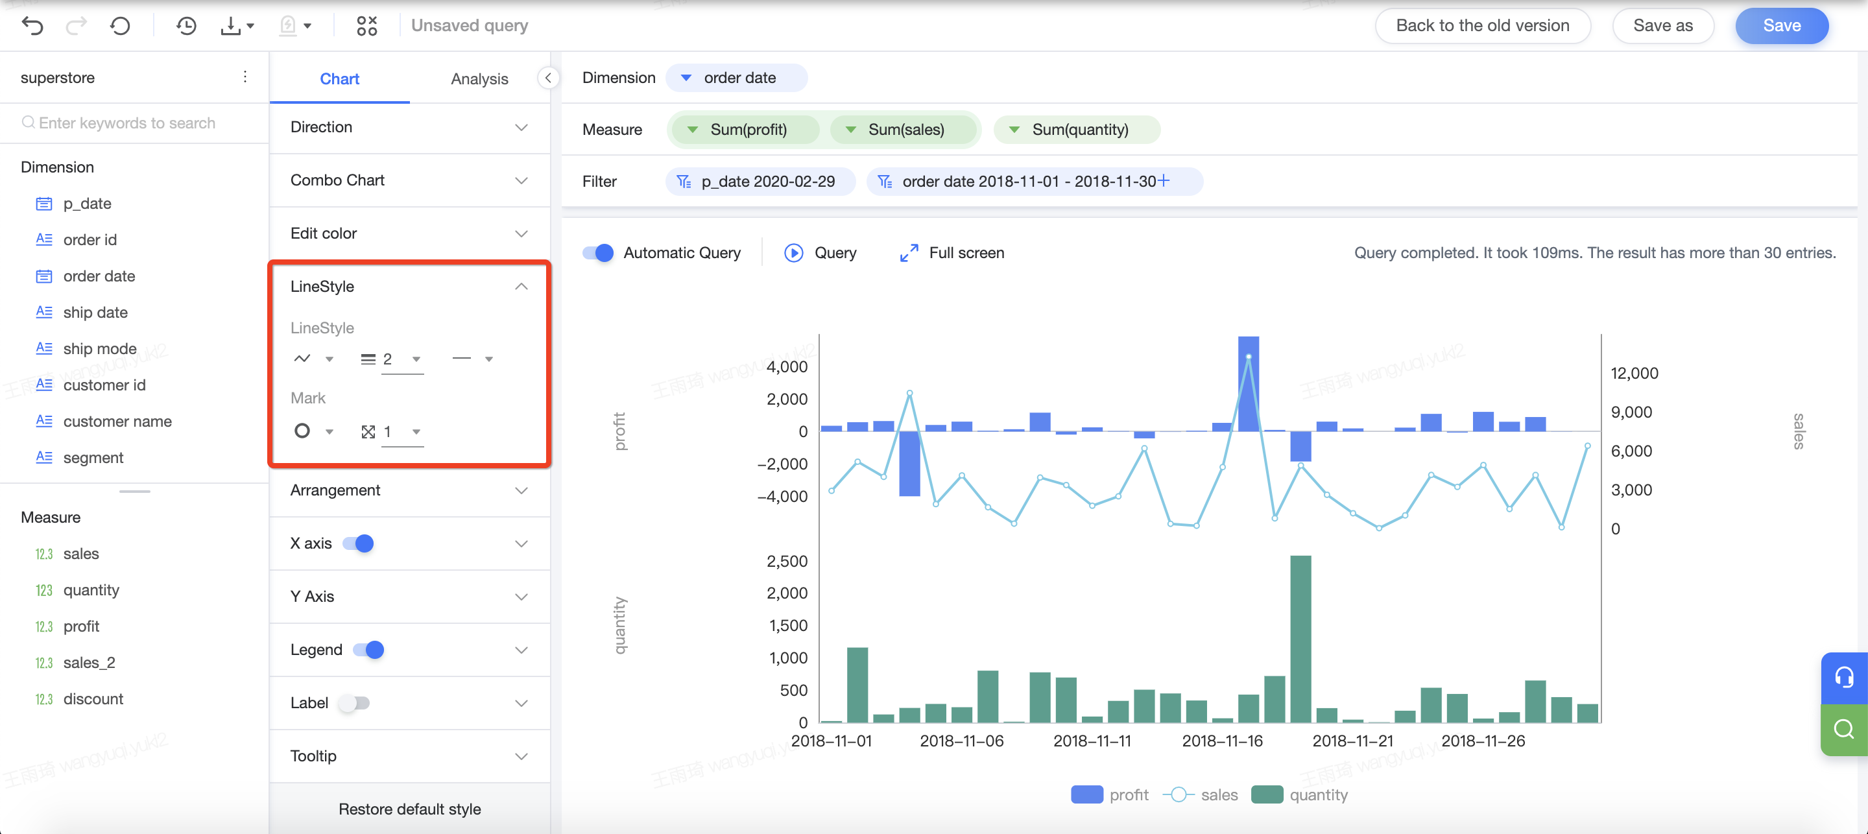Click Restore default style
This screenshot has height=834, width=1868.
click(x=410, y=809)
